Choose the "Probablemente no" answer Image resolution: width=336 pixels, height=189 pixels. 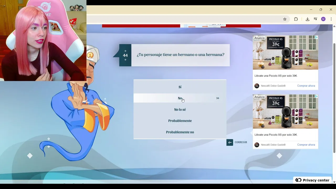[180, 132]
